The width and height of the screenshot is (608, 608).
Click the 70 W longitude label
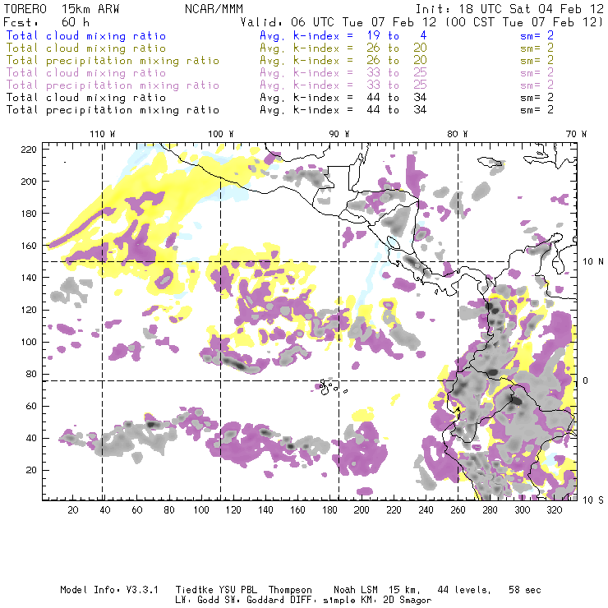tap(576, 134)
